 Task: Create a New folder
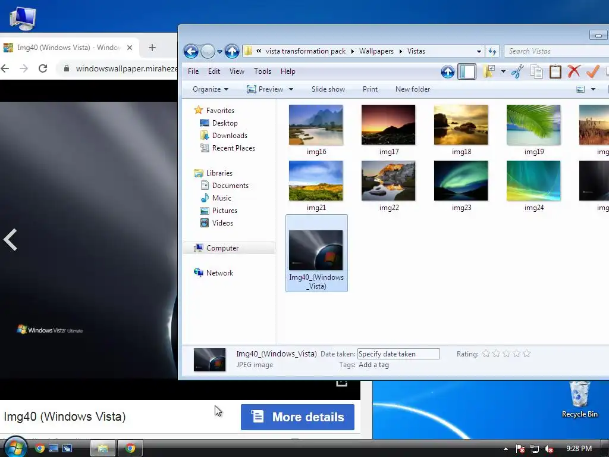(x=413, y=89)
